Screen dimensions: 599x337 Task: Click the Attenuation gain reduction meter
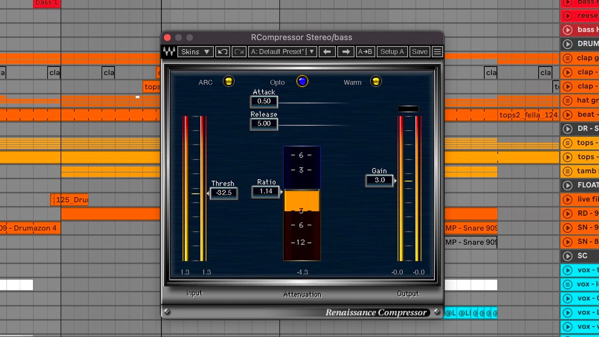(x=302, y=204)
